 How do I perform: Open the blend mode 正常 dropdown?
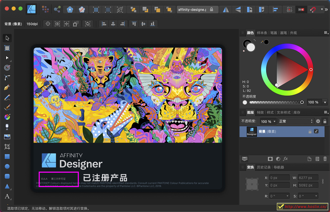tap(296, 121)
